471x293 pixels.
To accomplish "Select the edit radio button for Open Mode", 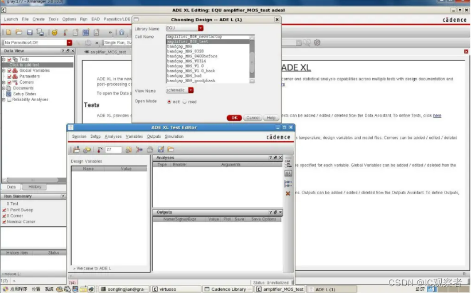I will pyautogui.click(x=169, y=102).
